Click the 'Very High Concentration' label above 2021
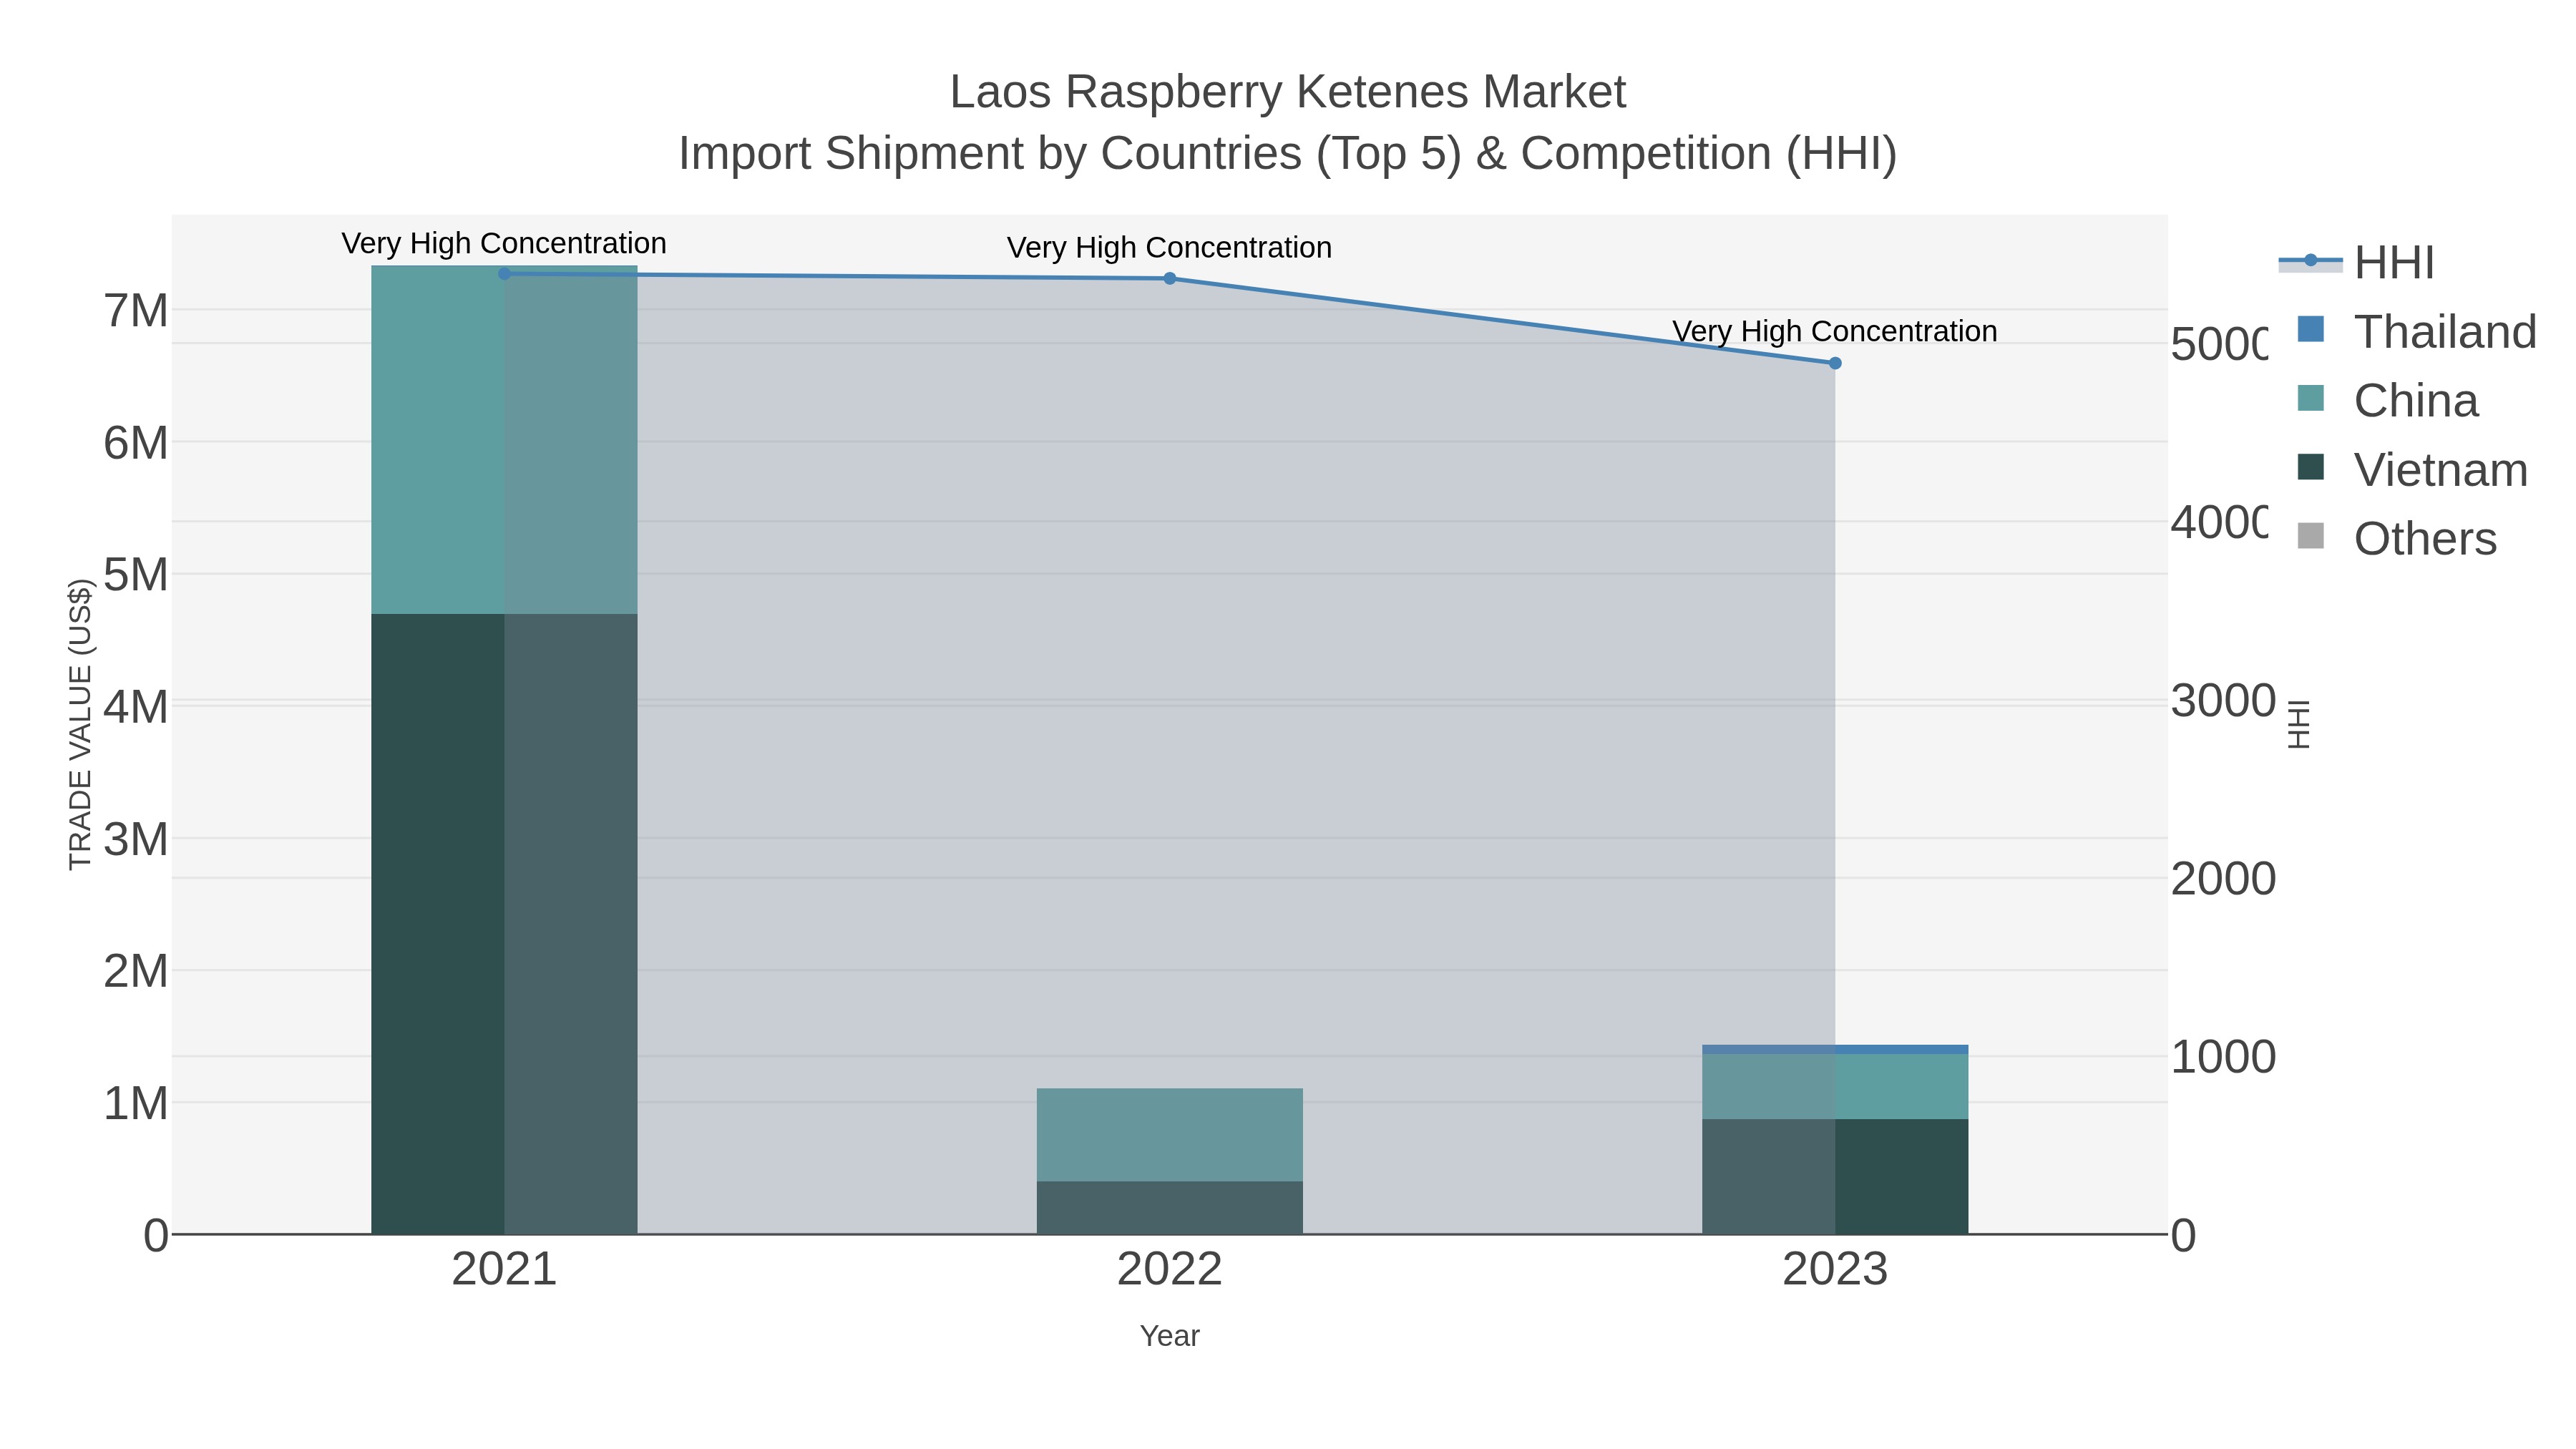 [x=504, y=244]
